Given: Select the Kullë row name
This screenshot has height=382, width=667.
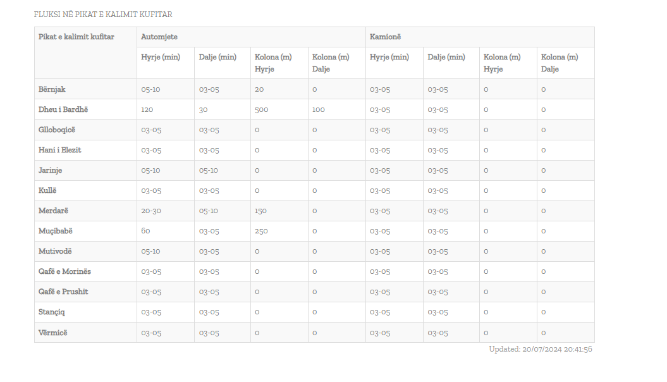Looking at the screenshot, I should [47, 190].
